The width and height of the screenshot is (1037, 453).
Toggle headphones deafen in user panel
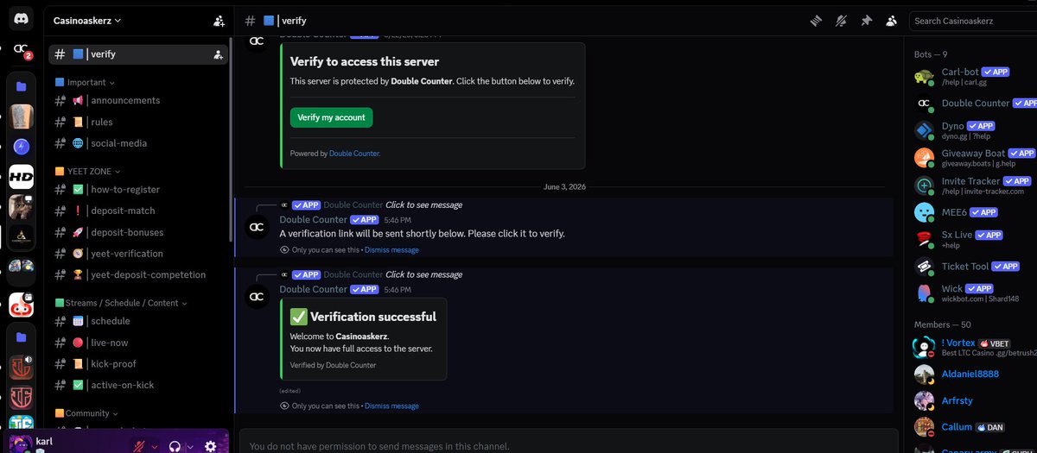(x=175, y=446)
